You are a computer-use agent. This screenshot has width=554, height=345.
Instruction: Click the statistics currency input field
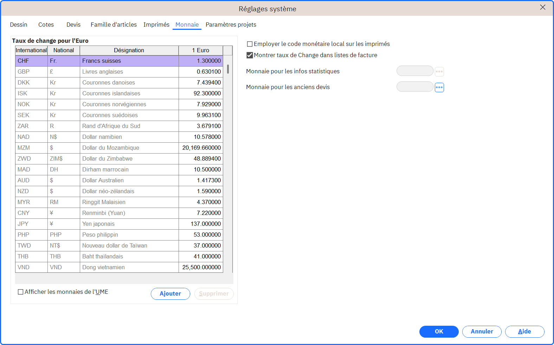click(x=415, y=71)
